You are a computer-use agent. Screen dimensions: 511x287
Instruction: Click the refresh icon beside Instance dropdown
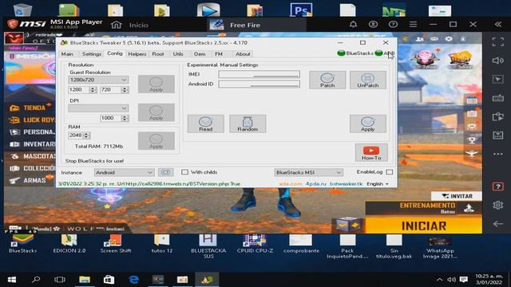click(x=165, y=172)
